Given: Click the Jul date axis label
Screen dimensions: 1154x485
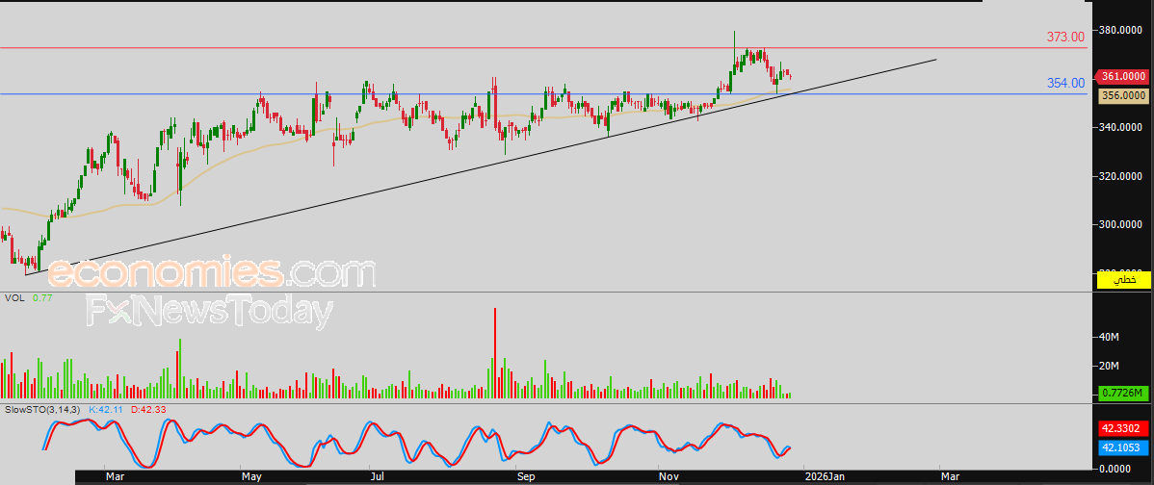Looking at the screenshot, I should click(378, 477).
